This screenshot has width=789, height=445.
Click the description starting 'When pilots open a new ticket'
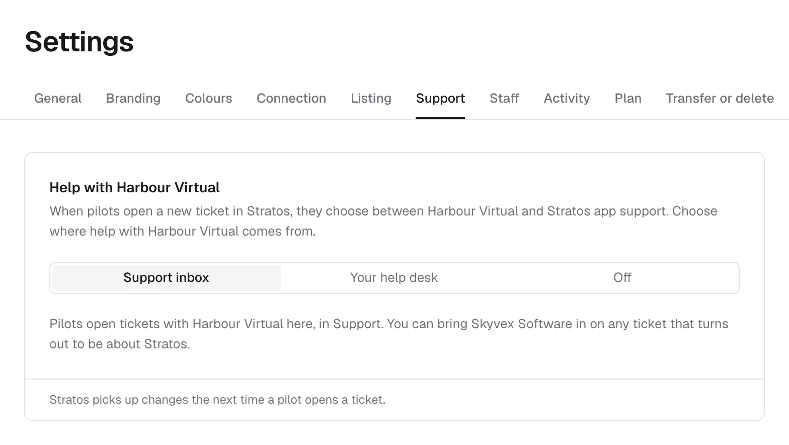point(383,221)
